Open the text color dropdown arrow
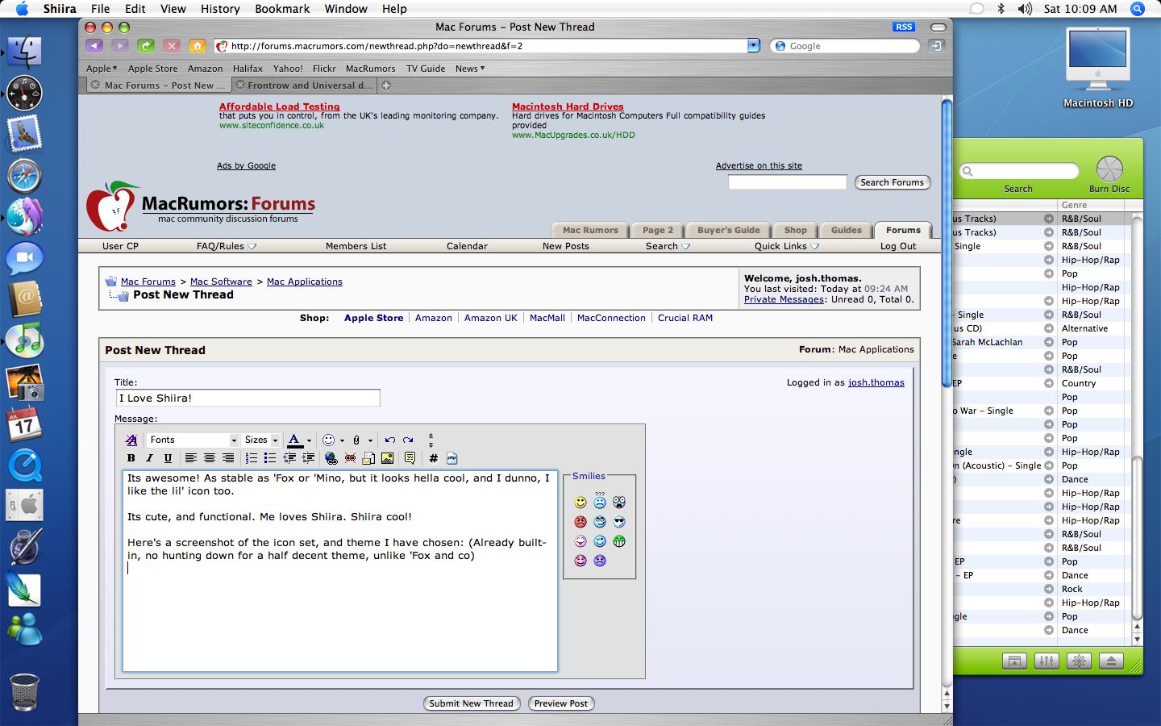Image resolution: width=1161 pixels, height=726 pixels. [309, 440]
